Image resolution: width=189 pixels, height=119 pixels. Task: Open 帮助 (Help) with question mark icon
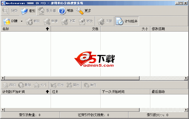click(x=66, y=11)
